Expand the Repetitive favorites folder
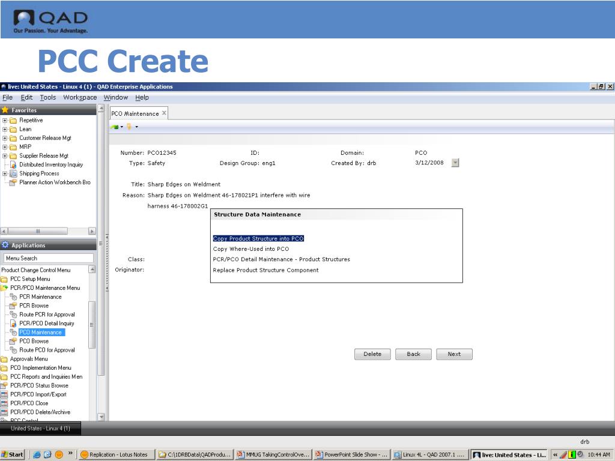 [5, 120]
